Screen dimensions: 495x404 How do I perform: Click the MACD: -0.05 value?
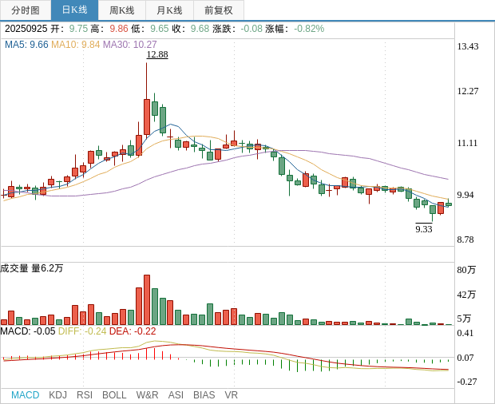28,331
